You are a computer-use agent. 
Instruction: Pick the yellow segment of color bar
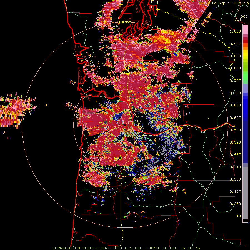pyautogui.click(x=245, y=54)
